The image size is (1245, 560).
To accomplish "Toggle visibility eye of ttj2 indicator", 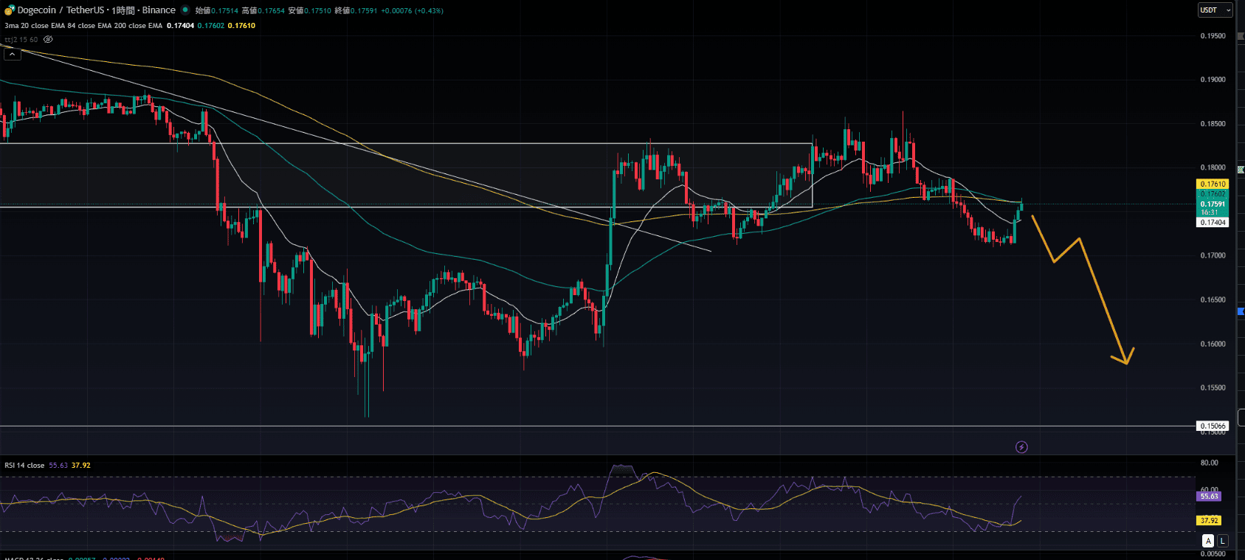I will pyautogui.click(x=48, y=40).
